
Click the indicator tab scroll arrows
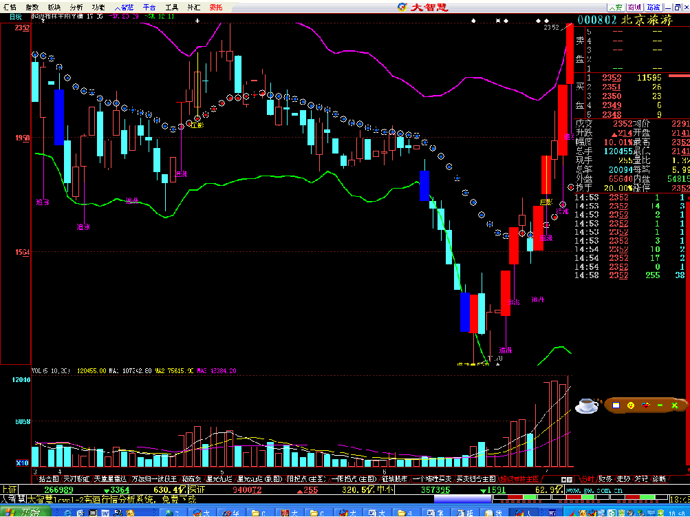[x=568, y=479]
